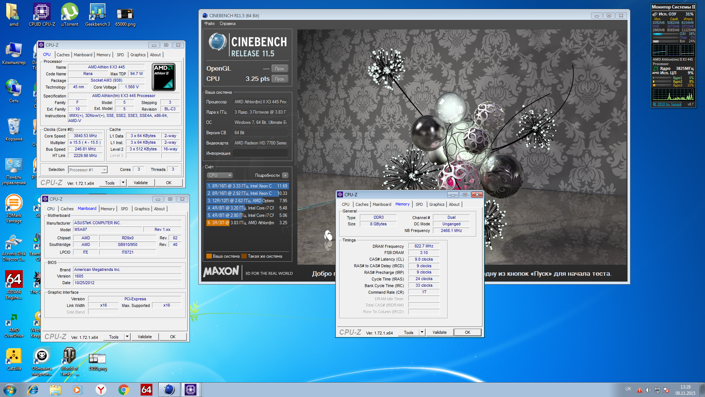Click the DRAM Frequency value 822.7 MHz
This screenshot has height=397, width=705.
click(x=424, y=246)
